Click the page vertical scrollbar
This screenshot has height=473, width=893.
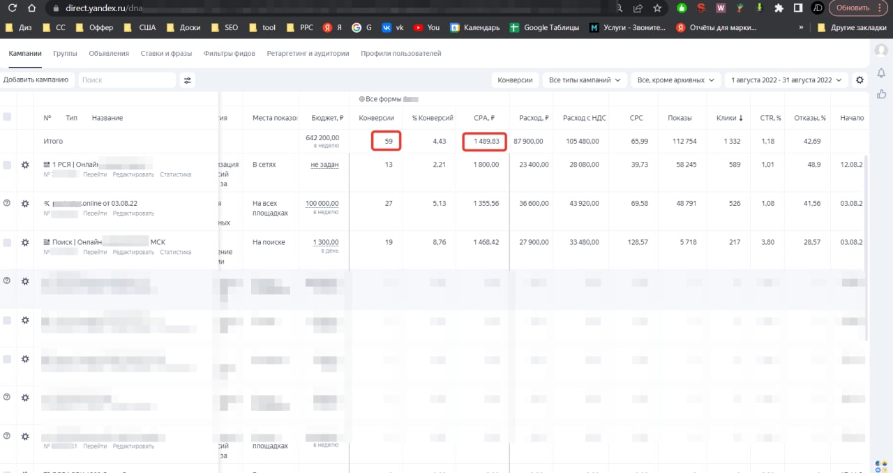point(867,247)
